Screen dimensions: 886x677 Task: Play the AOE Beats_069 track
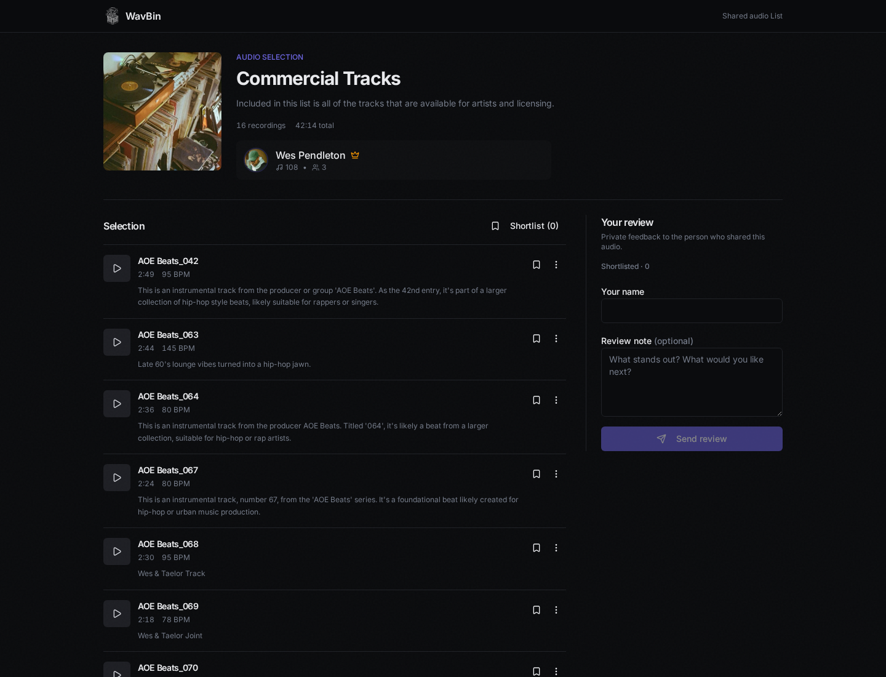pos(117,614)
